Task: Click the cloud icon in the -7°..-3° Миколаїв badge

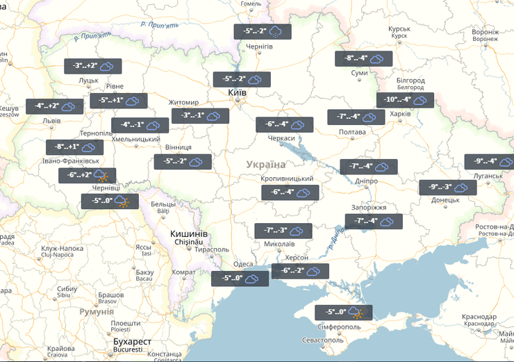Action: 297,231
